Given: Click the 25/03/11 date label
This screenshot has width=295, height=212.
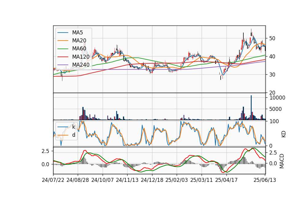Looking at the screenshot, I should click(202, 180).
